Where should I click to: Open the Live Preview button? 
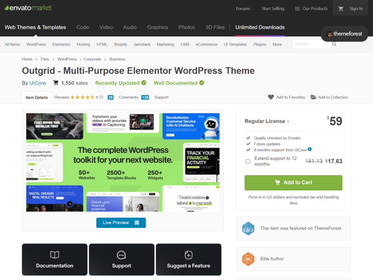pyautogui.click(x=121, y=222)
